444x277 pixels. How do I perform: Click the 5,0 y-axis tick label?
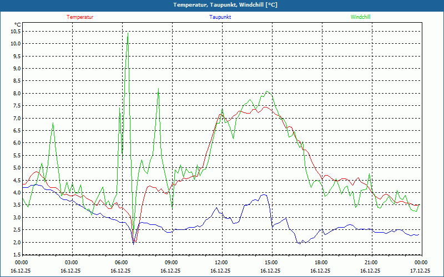pyautogui.click(x=16, y=168)
